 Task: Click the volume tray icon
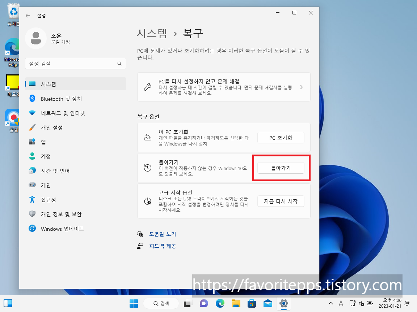coord(361,303)
